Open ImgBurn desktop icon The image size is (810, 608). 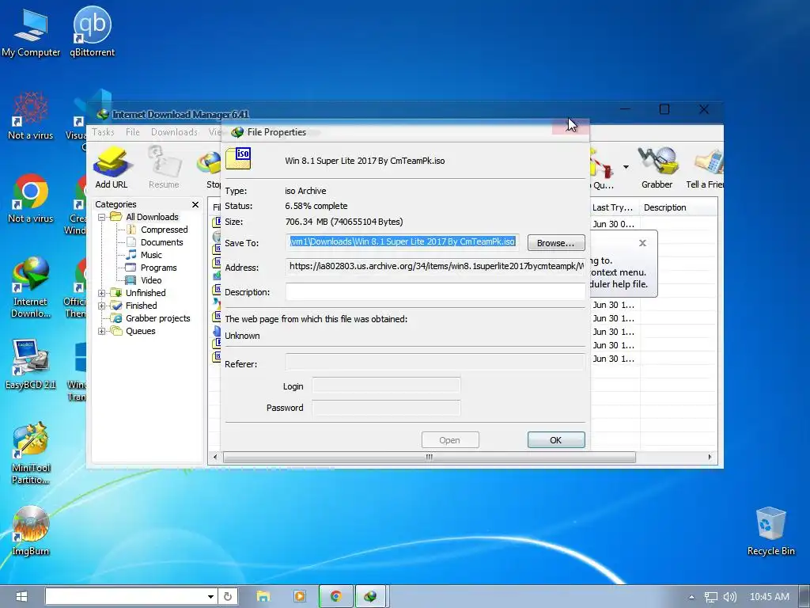click(31, 530)
